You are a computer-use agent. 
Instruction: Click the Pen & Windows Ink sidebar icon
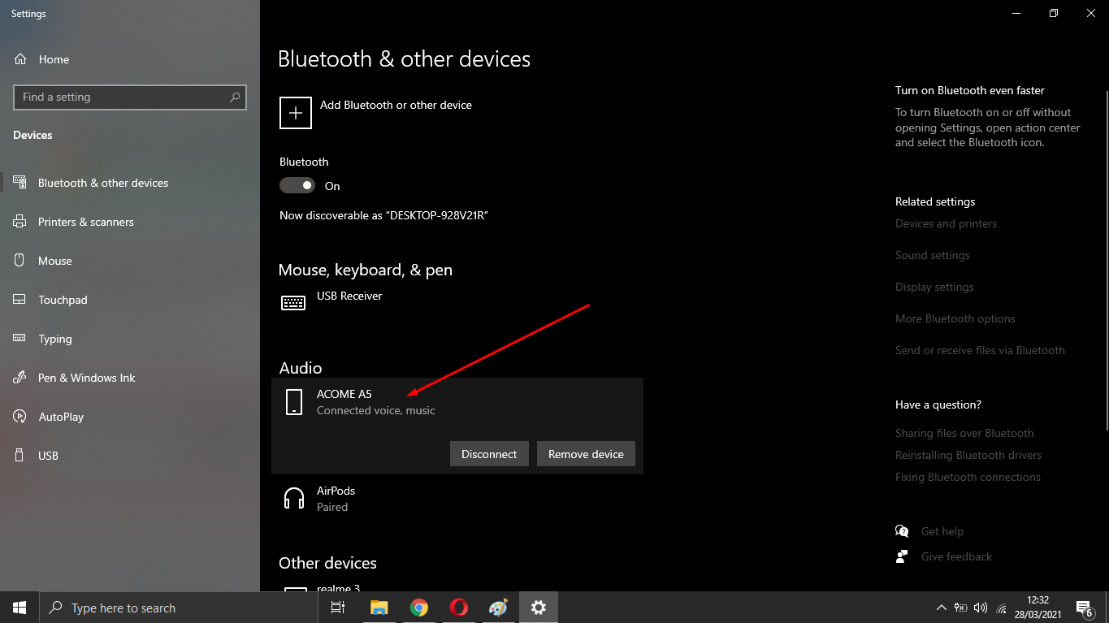(x=20, y=378)
